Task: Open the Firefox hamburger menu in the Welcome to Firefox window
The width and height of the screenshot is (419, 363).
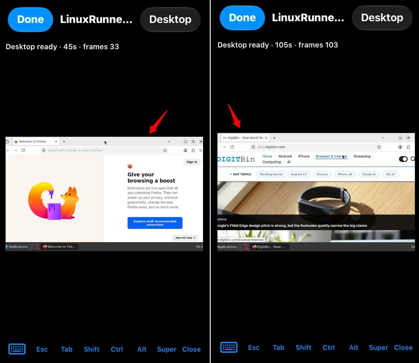Action: 201,150
